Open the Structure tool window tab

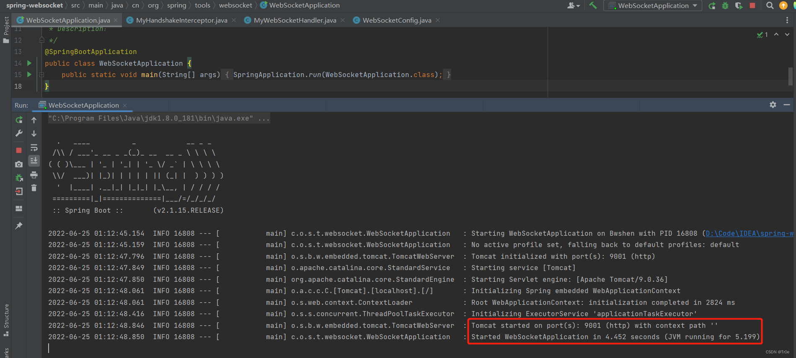point(6,321)
